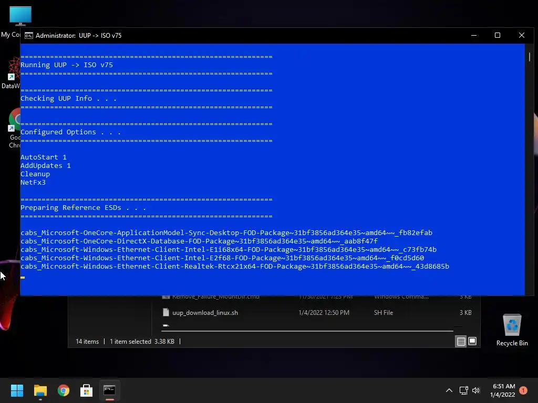Click the ApplicationModel-Sync-Desktop package line

click(226, 232)
